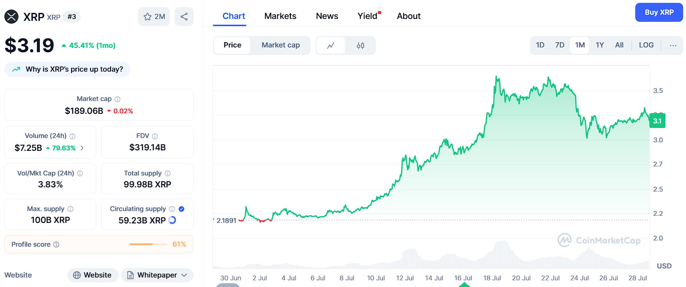Set chart range to 1D
686x287 pixels.
point(540,45)
